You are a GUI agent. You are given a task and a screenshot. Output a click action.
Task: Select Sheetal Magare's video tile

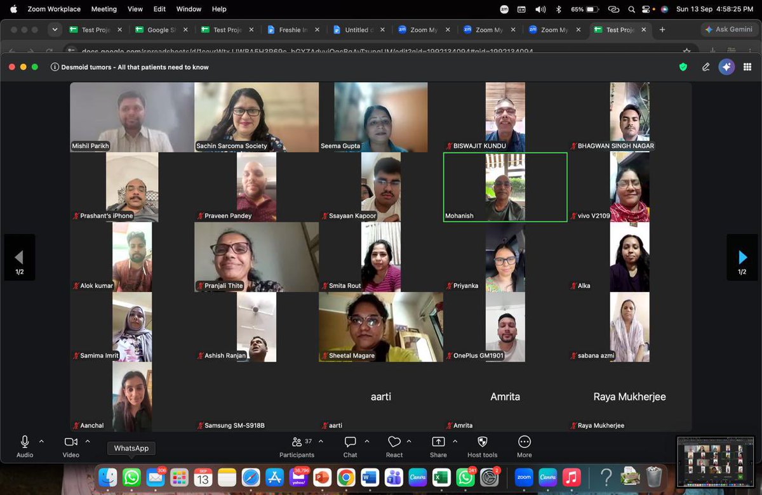click(381, 327)
